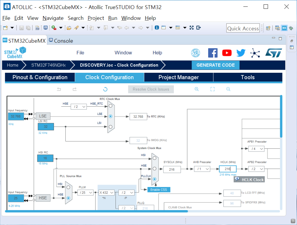Open the Tools tab
This screenshot has height=225, width=297.
click(248, 77)
